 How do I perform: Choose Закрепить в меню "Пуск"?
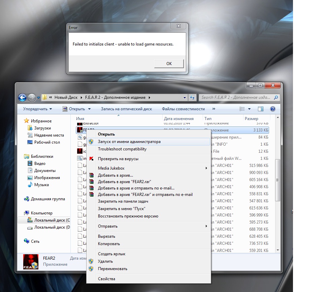coord(149,209)
